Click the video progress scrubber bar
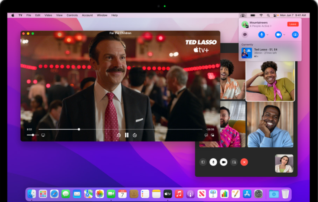Screen dimensions: 318x202 click(120, 129)
